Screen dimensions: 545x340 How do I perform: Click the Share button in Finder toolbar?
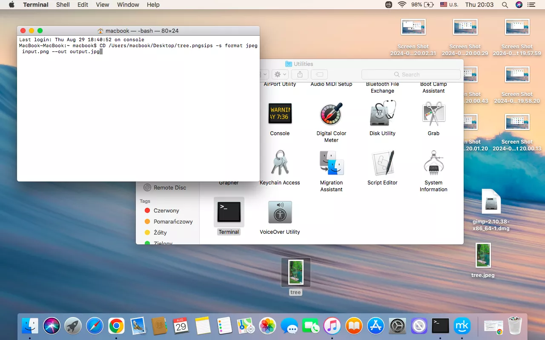point(300,74)
